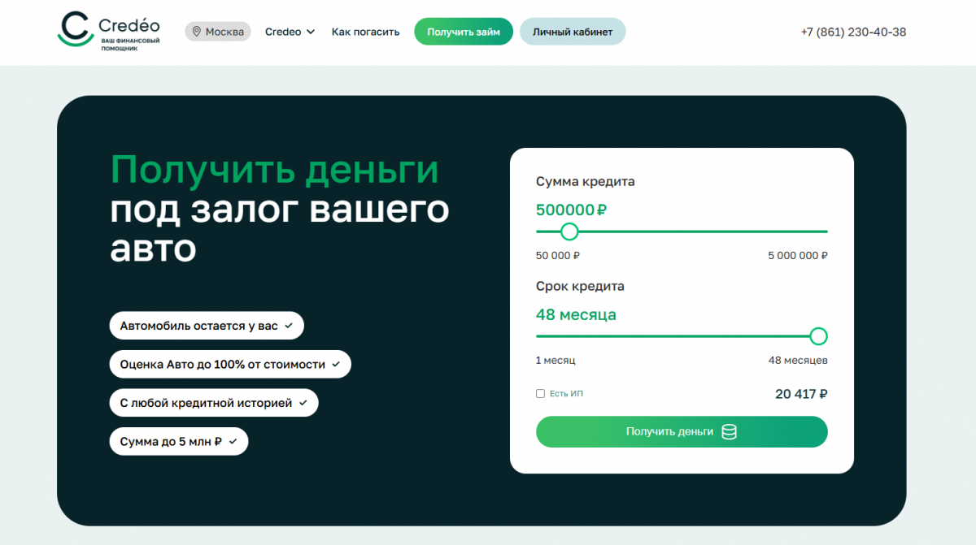This screenshot has width=976, height=545.
Task: Click the Сумма кредита slider handle
Action: pos(569,231)
